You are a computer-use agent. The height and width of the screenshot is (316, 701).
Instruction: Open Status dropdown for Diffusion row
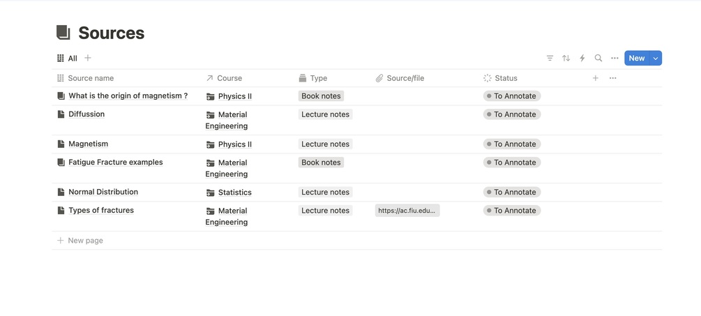tap(512, 114)
